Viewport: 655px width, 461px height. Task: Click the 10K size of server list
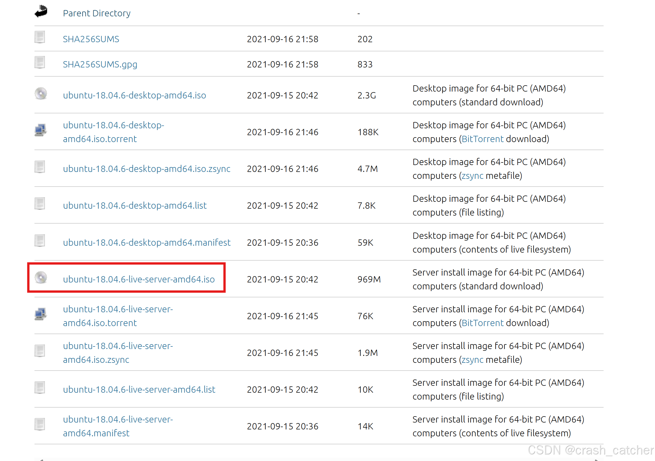coord(365,390)
